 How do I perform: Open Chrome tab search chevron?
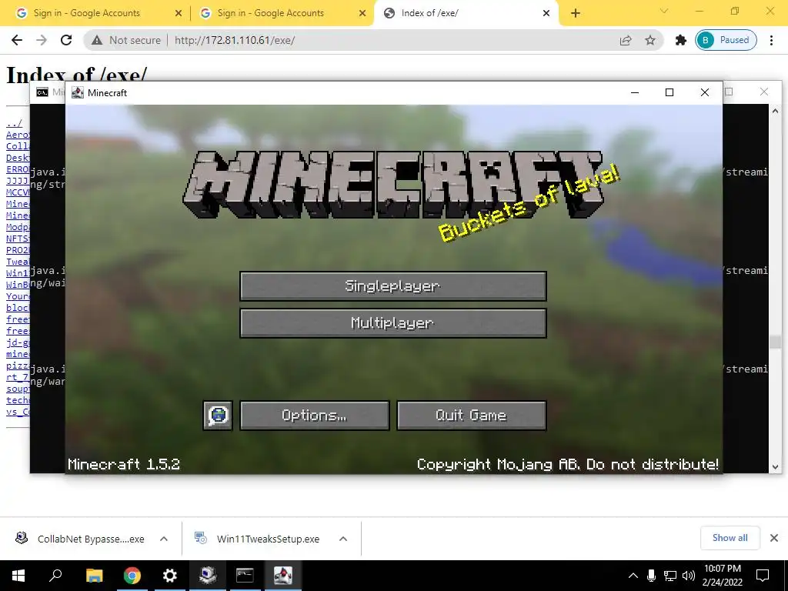tap(664, 11)
